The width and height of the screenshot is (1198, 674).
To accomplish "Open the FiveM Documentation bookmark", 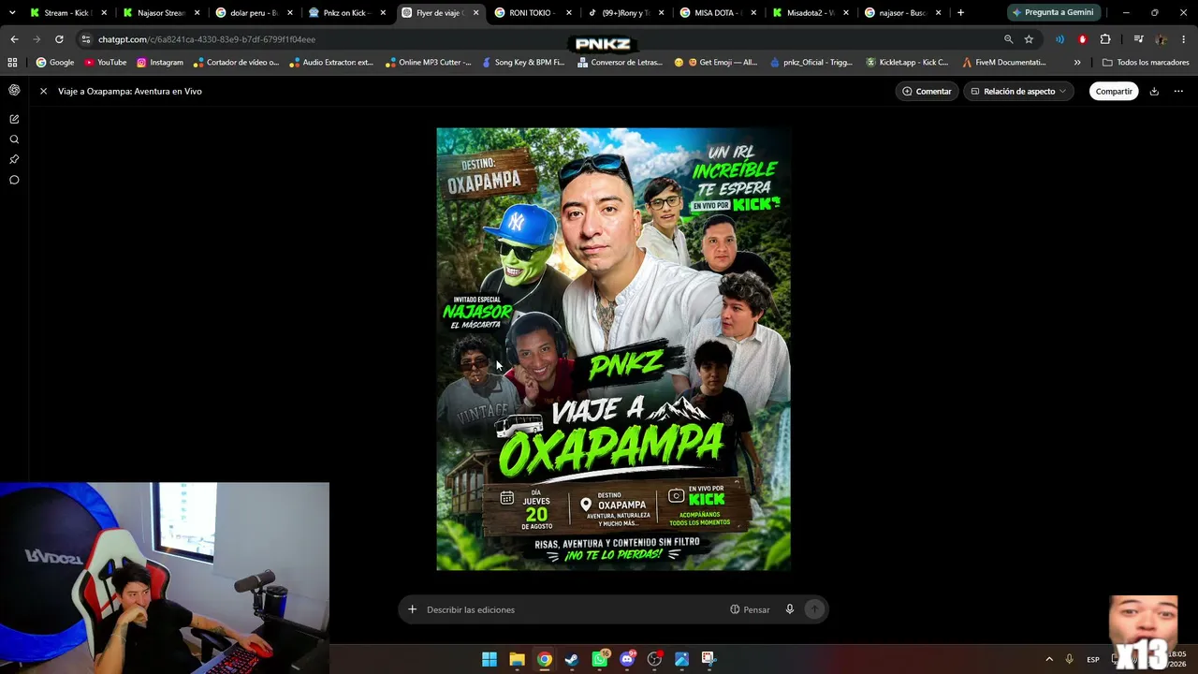I will coord(1004,63).
